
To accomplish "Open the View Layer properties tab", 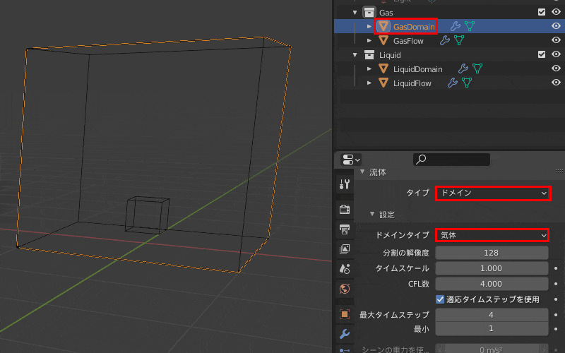I will pos(345,249).
